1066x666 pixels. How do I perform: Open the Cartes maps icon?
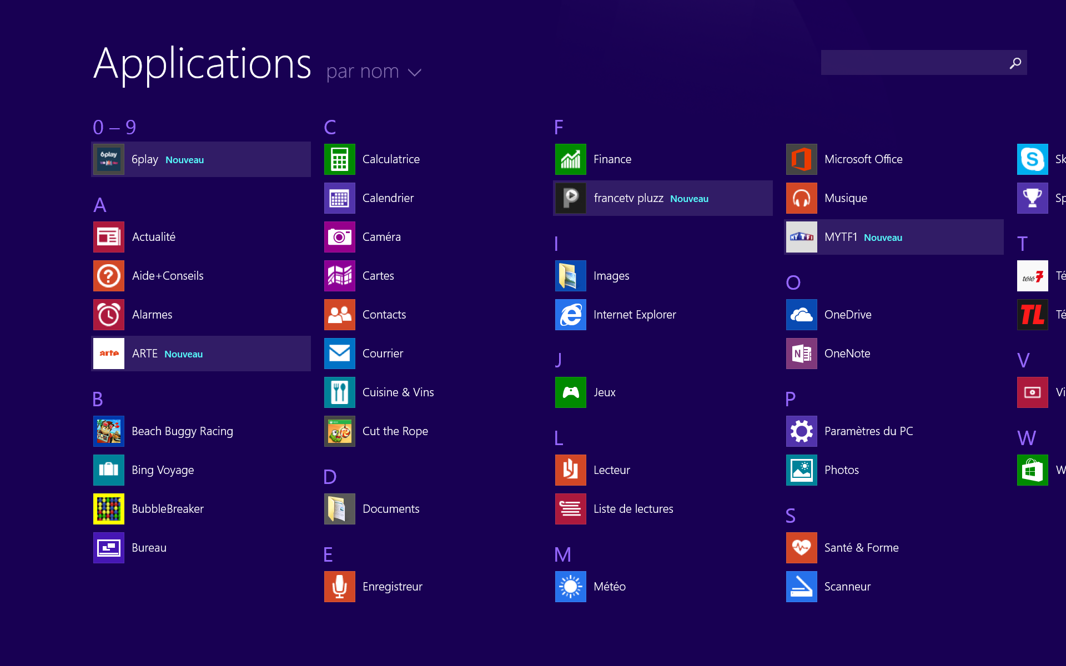coord(340,276)
